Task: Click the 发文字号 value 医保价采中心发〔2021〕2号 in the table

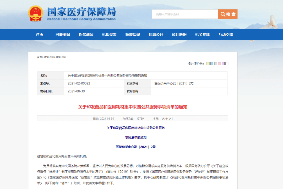Action: click(x=174, y=83)
